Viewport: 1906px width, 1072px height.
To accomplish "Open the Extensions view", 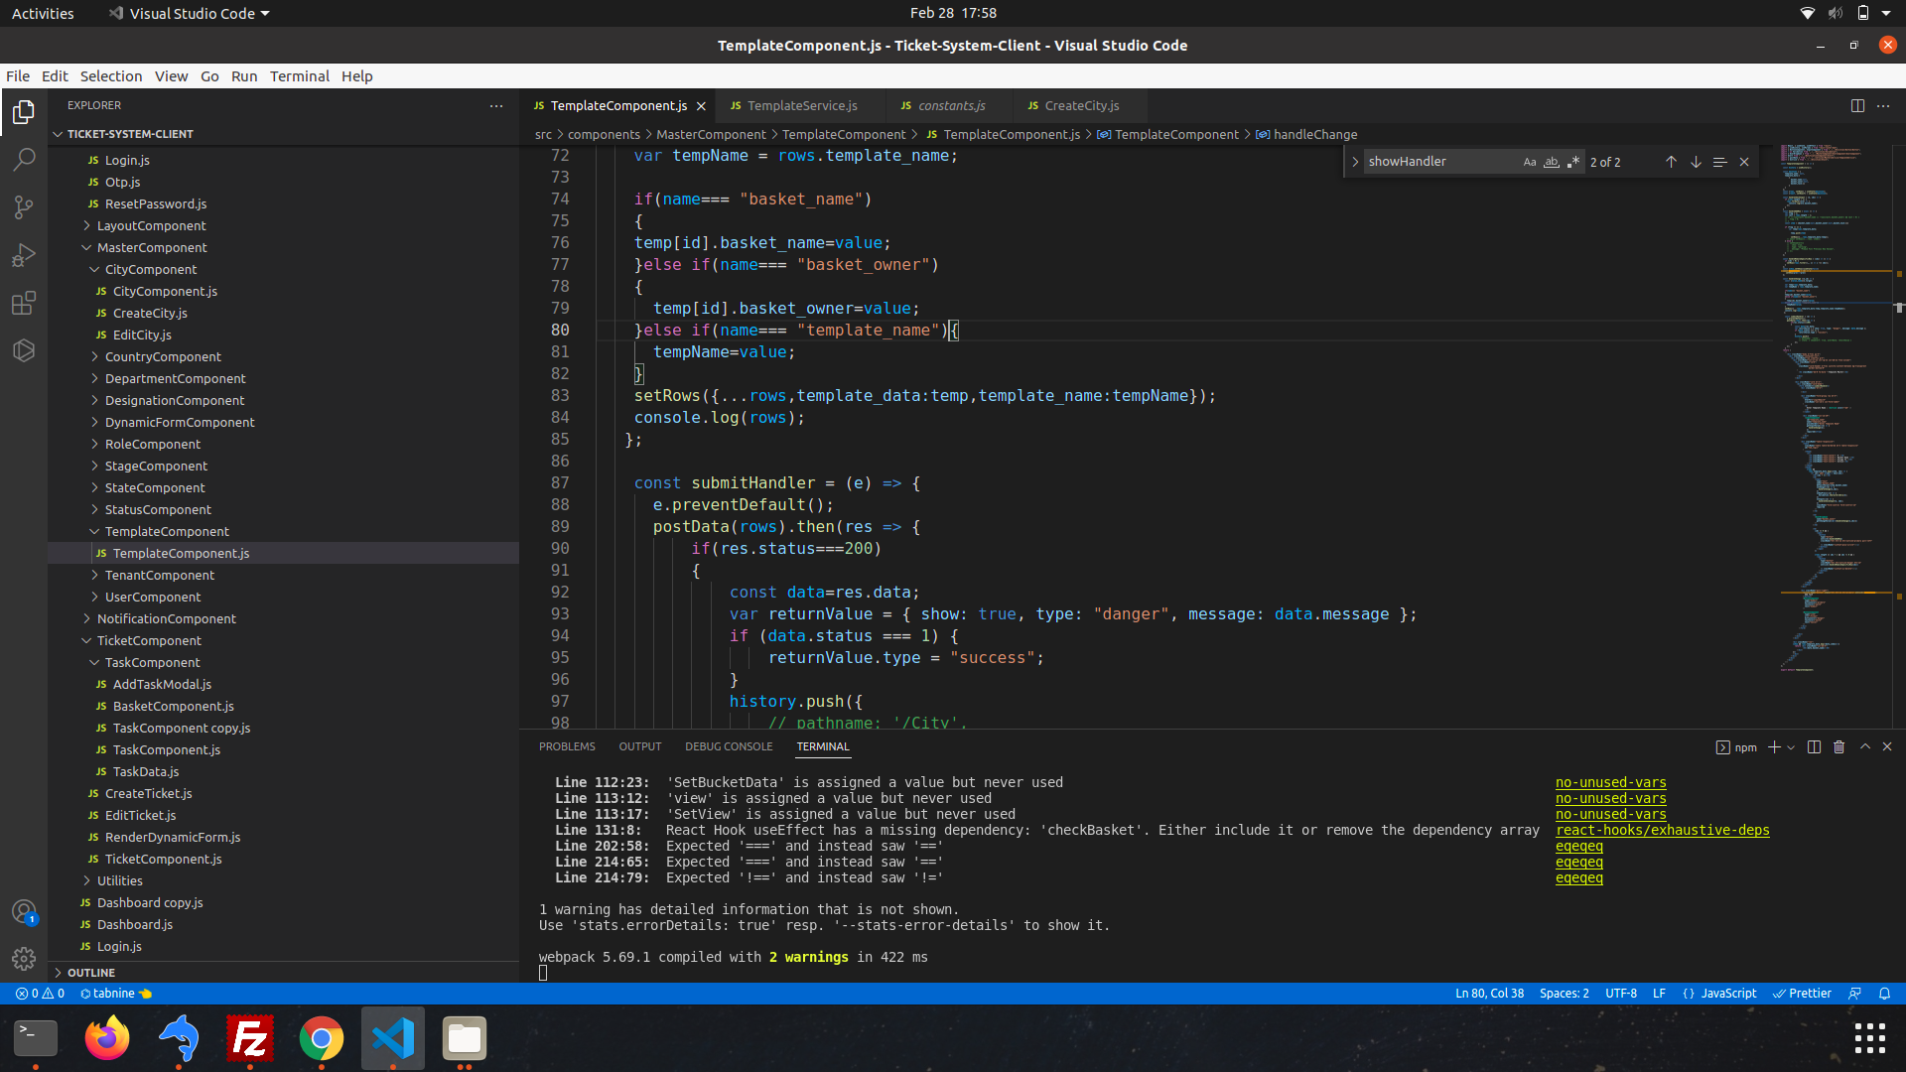I will [x=24, y=303].
